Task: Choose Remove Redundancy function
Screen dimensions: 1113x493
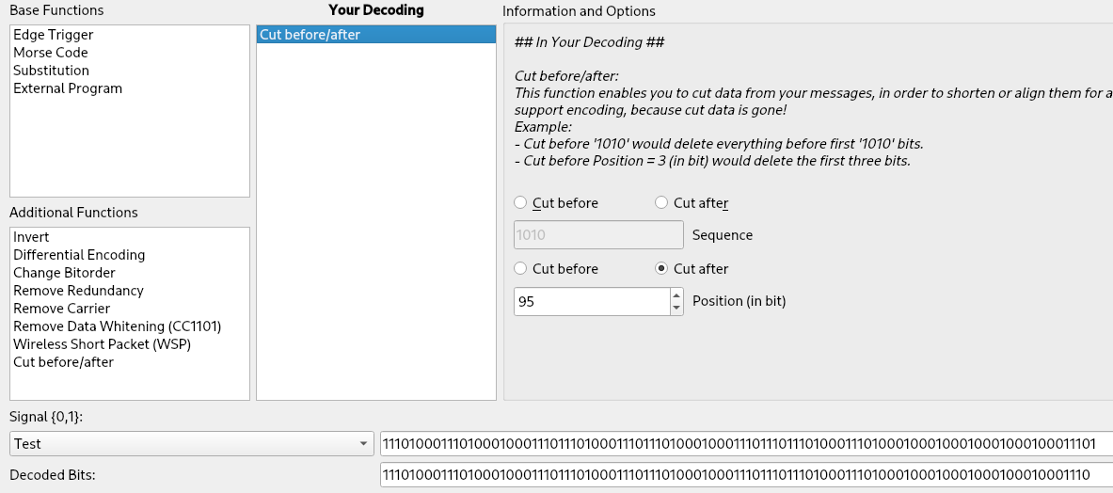Action: [78, 291]
